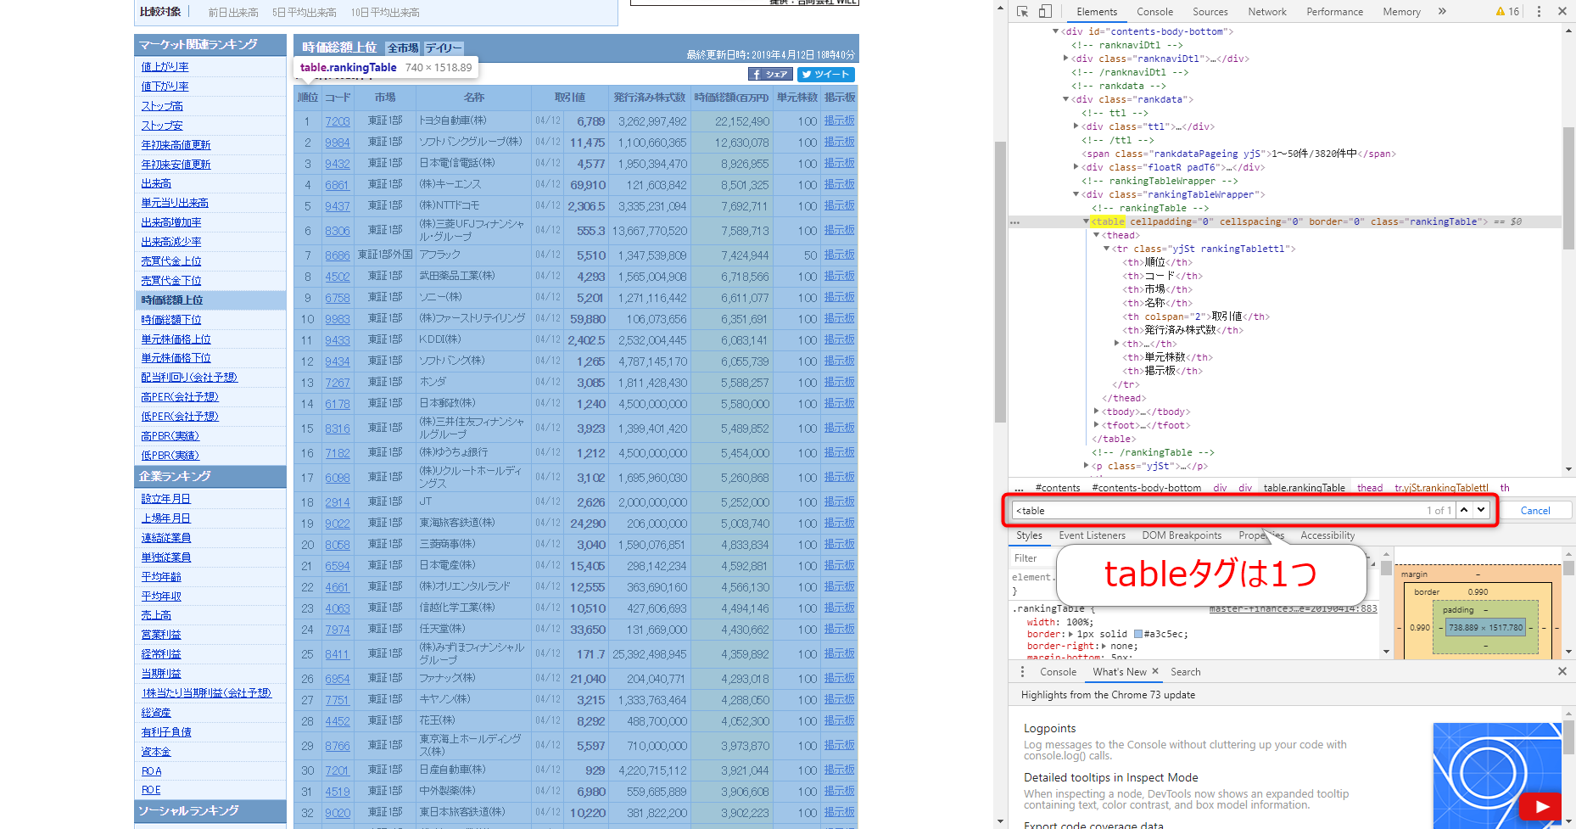The height and width of the screenshot is (829, 1576).
Task: Close the DevTools panel
Action: (x=1562, y=11)
